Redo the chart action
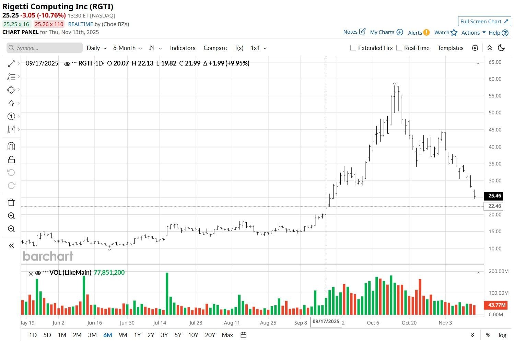 11,186
